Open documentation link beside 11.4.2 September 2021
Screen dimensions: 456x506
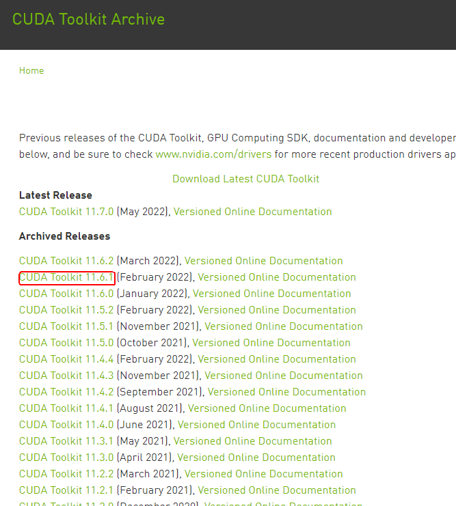(286, 392)
